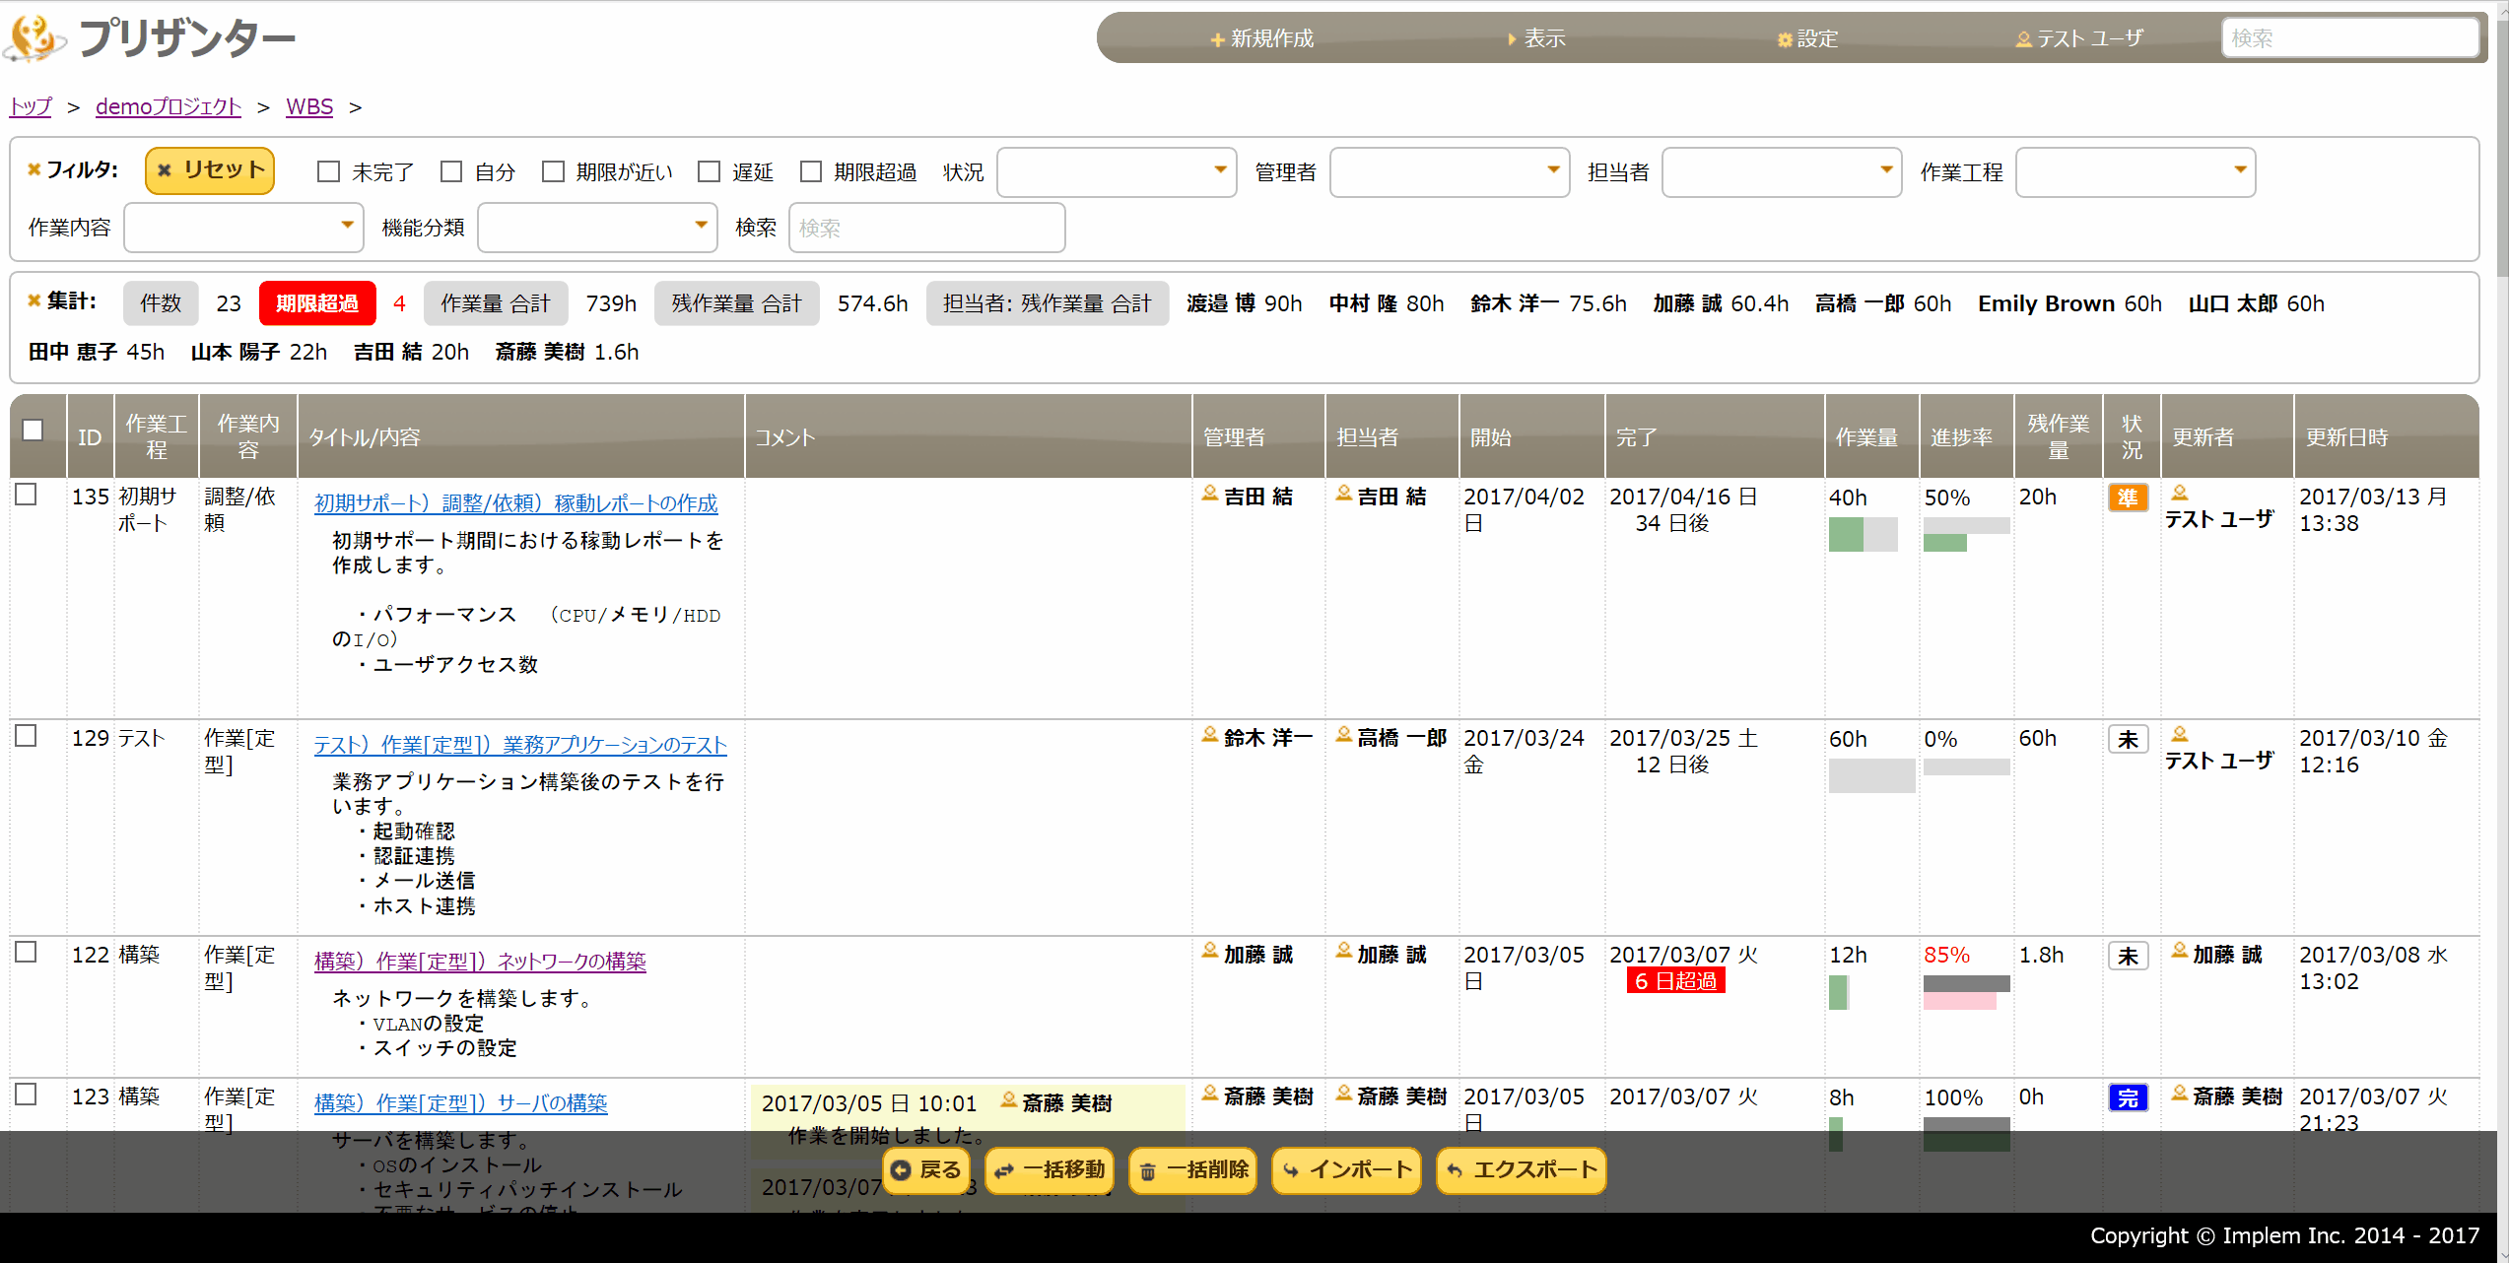
Task: Click the 残作業量 合計 aggregate label
Action: coord(736,303)
